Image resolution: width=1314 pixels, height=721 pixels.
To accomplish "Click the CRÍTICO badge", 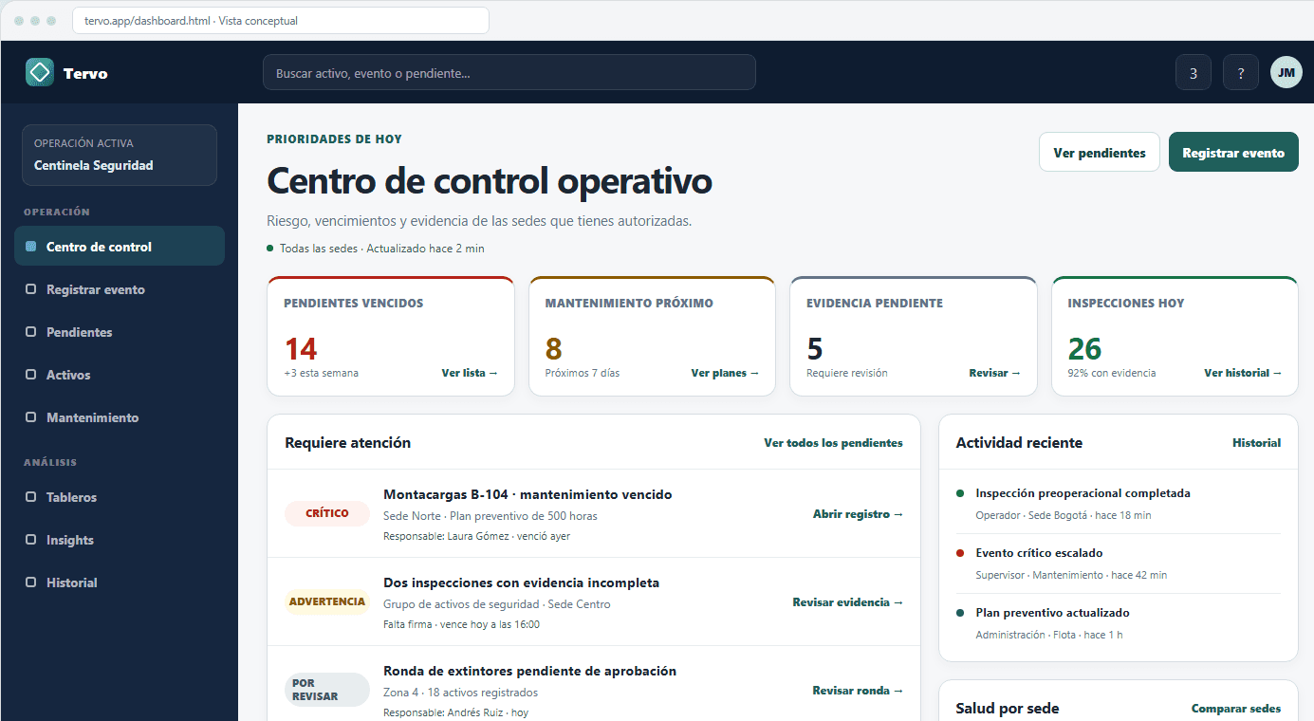I will 327,513.
